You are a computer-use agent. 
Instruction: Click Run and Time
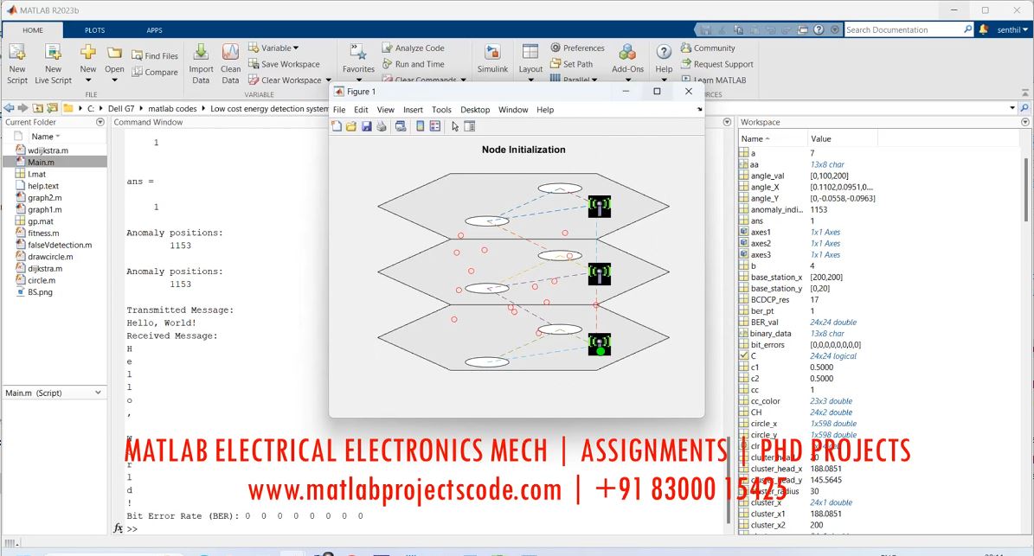[414, 64]
